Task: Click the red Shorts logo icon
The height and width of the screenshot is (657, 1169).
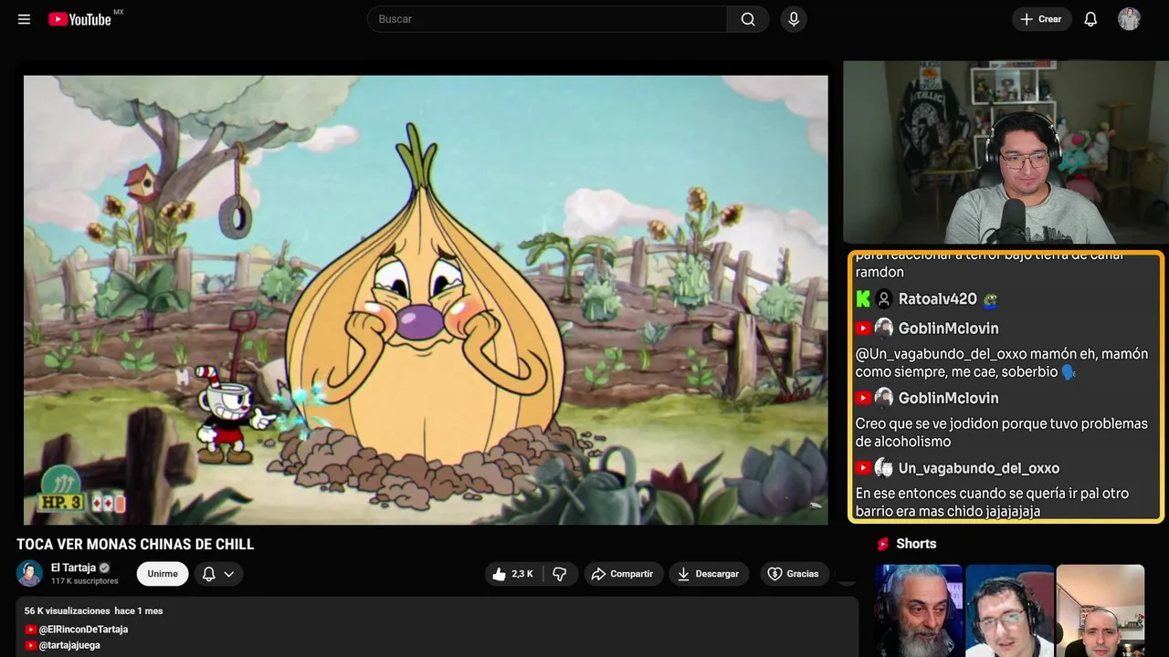Action: click(x=883, y=544)
